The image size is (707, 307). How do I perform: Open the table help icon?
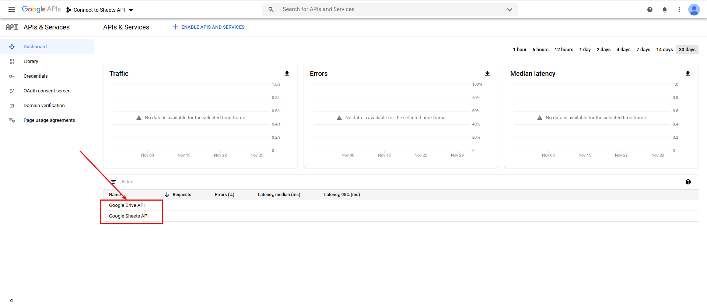tap(688, 182)
